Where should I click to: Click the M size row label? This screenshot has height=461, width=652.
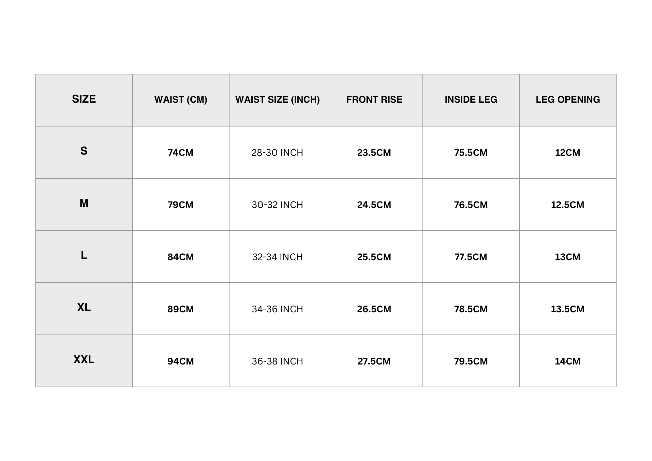click(84, 203)
